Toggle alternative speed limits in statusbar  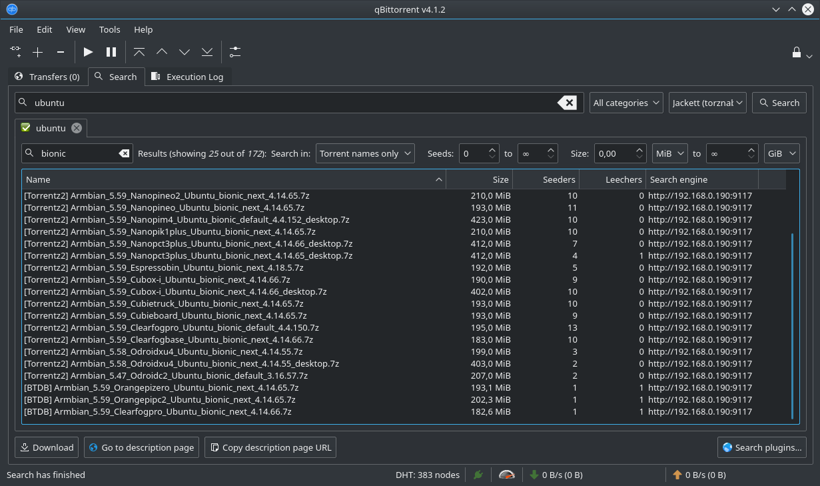pos(506,475)
